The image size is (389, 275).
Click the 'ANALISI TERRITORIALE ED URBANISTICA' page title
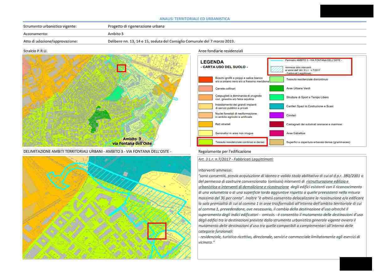(194, 19)
